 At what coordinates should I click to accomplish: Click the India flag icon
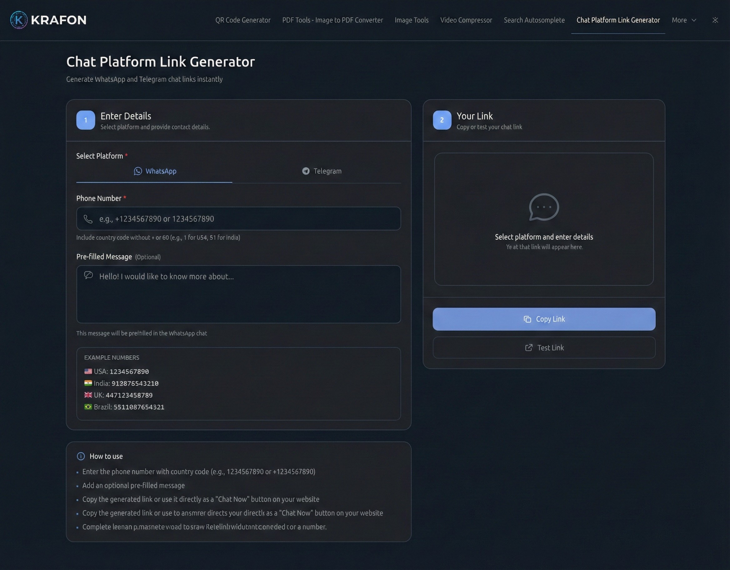pyautogui.click(x=88, y=383)
